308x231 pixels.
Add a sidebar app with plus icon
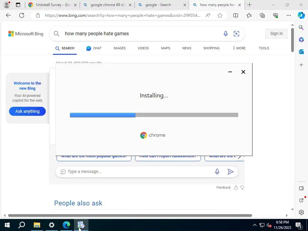[301, 65]
